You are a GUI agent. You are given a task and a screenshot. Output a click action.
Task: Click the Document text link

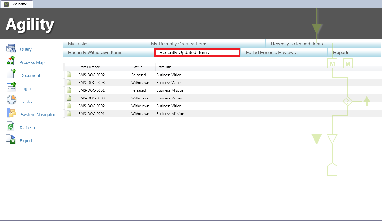(30, 76)
